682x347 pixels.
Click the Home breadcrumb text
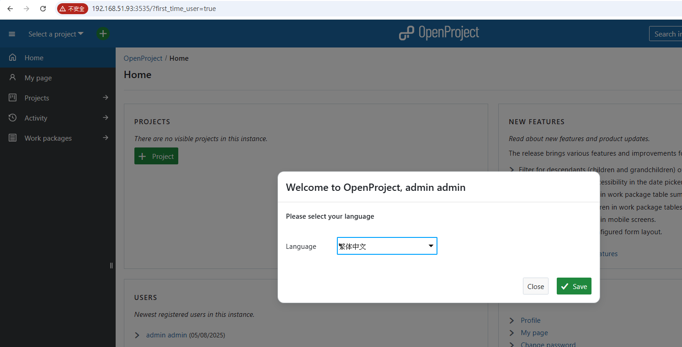point(179,58)
